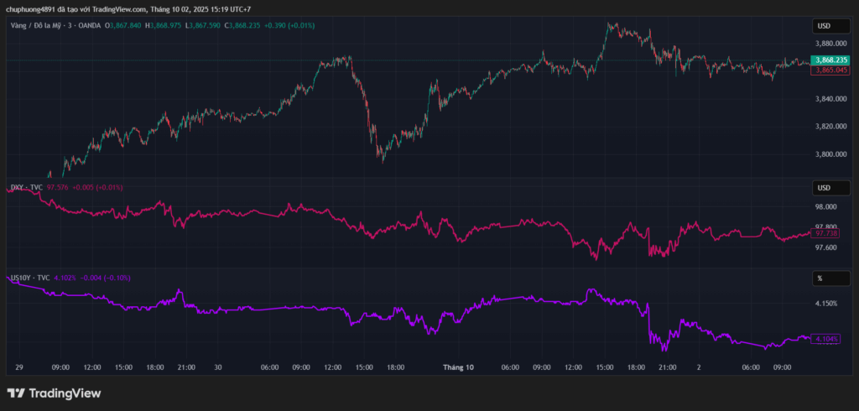Click the 4.104% yield price tag

827,339
